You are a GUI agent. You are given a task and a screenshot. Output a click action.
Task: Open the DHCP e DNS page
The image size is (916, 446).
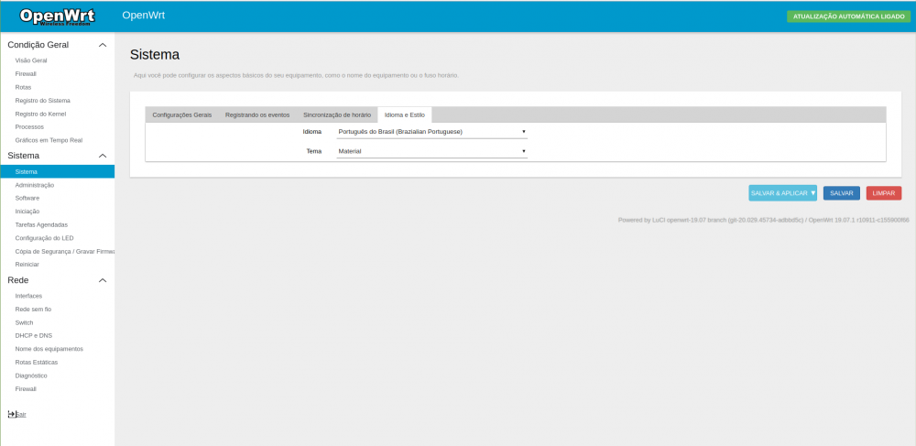(x=34, y=336)
